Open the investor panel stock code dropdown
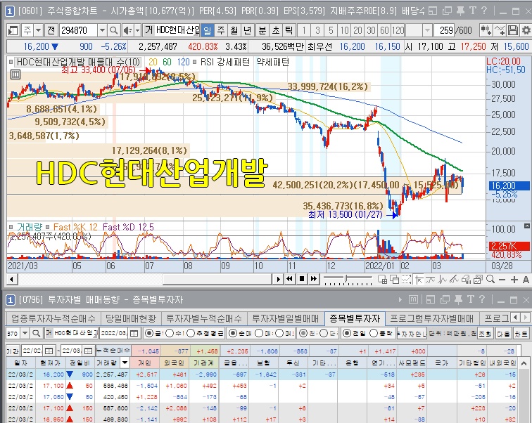The width and height of the screenshot is (532, 423). point(25,333)
